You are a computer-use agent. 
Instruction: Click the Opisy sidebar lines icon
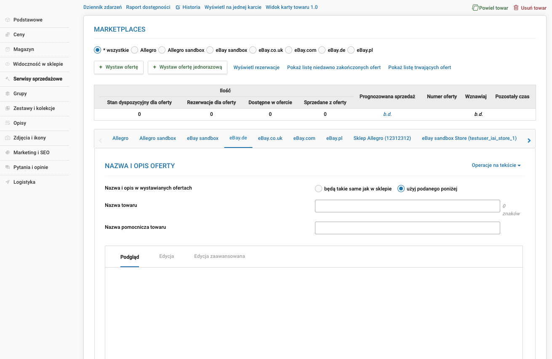click(8, 123)
